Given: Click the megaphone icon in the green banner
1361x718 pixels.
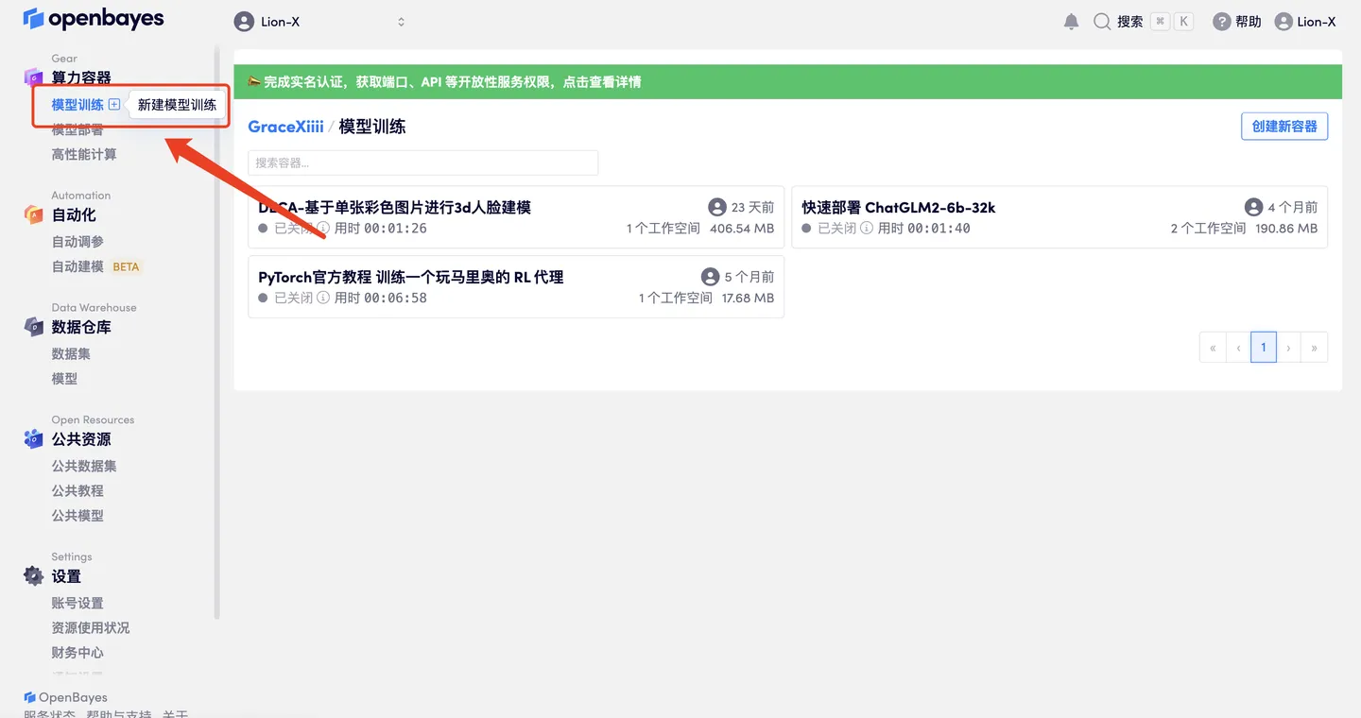Looking at the screenshot, I should [253, 81].
